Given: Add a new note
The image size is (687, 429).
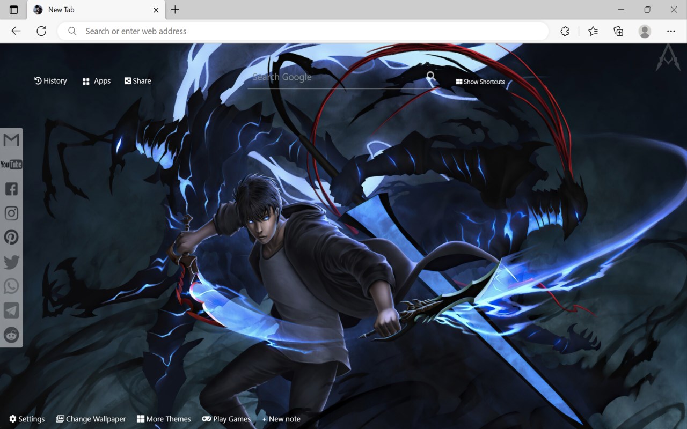Looking at the screenshot, I should point(281,419).
